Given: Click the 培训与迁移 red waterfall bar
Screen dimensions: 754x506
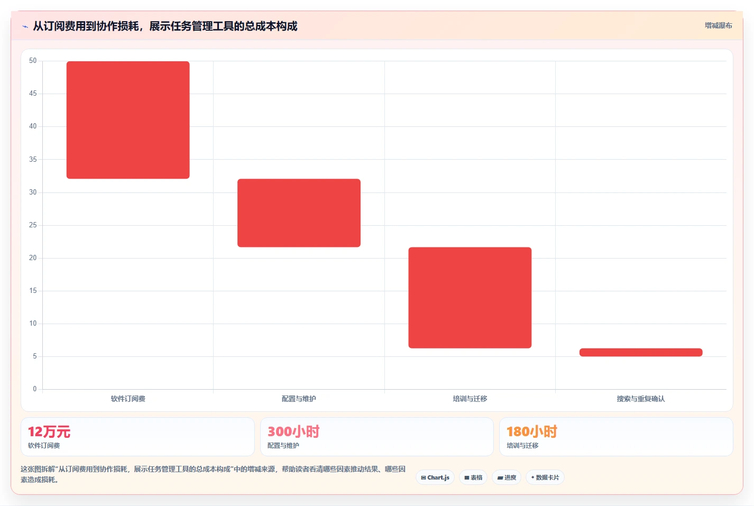Looking at the screenshot, I should (470, 298).
